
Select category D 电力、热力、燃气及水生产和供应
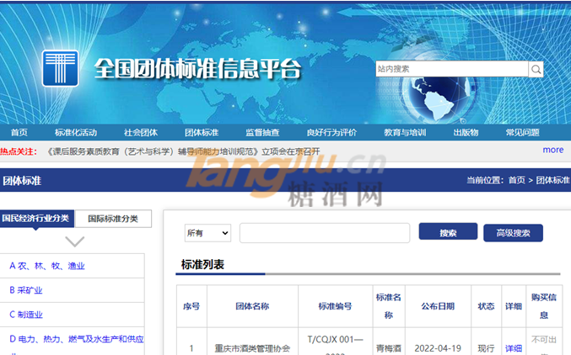point(77,339)
